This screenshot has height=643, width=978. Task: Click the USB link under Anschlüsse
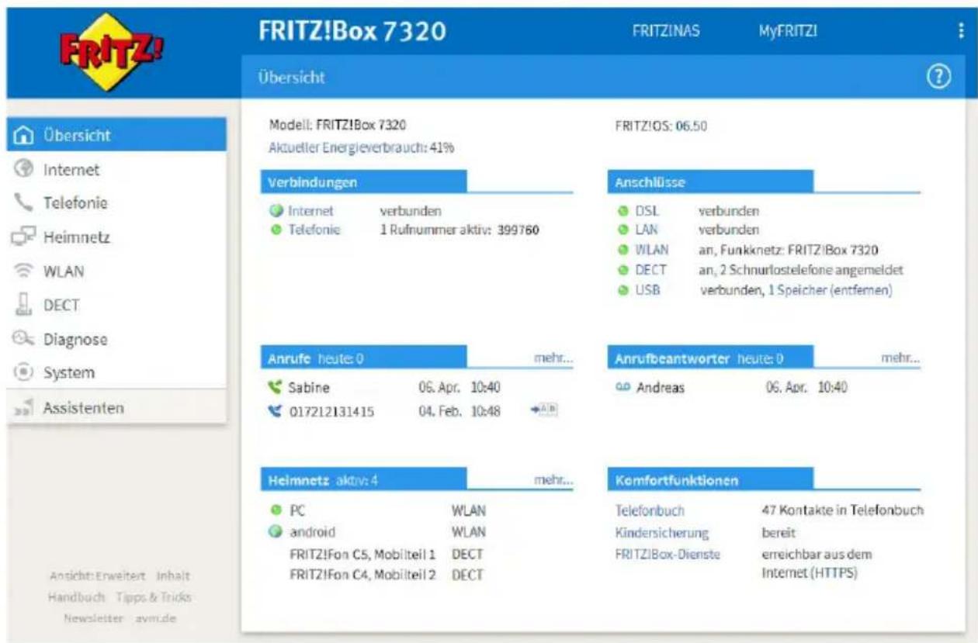(x=647, y=291)
